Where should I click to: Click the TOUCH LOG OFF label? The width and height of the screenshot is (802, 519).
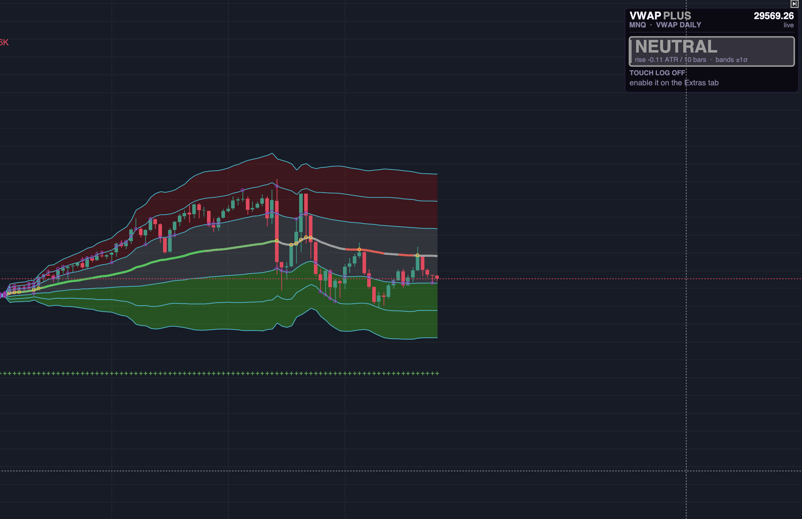(657, 73)
